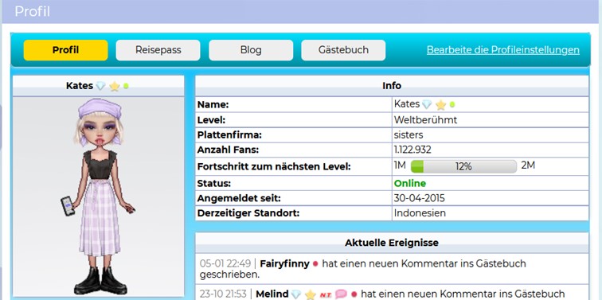Click the Derzeitiger Standort: label

[x=248, y=213]
